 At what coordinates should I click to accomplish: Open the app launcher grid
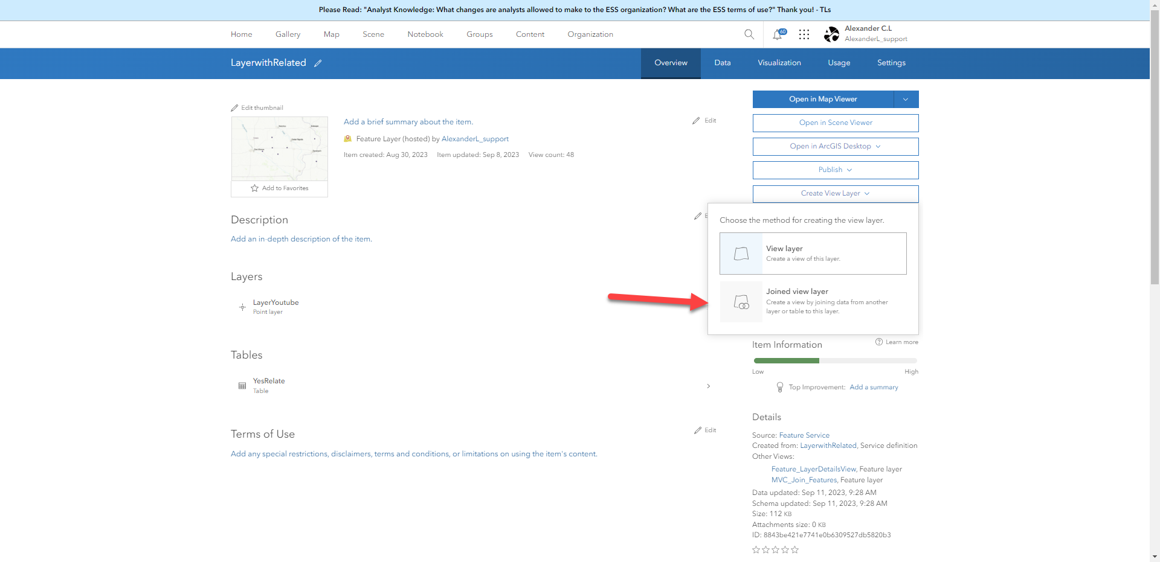(x=804, y=34)
